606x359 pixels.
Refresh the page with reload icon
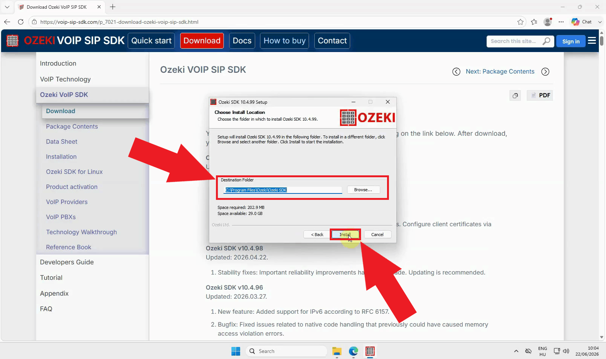(x=21, y=22)
